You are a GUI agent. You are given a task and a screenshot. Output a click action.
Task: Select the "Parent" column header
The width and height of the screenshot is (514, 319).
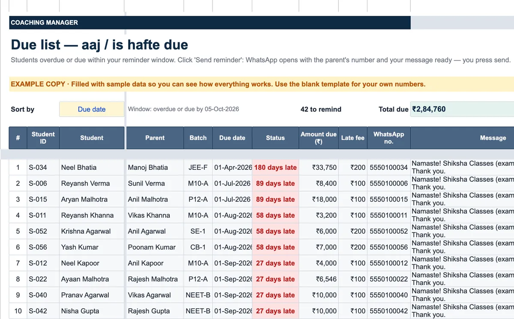point(155,138)
